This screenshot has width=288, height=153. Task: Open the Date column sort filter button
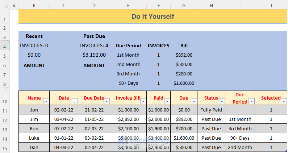[x=74, y=101]
